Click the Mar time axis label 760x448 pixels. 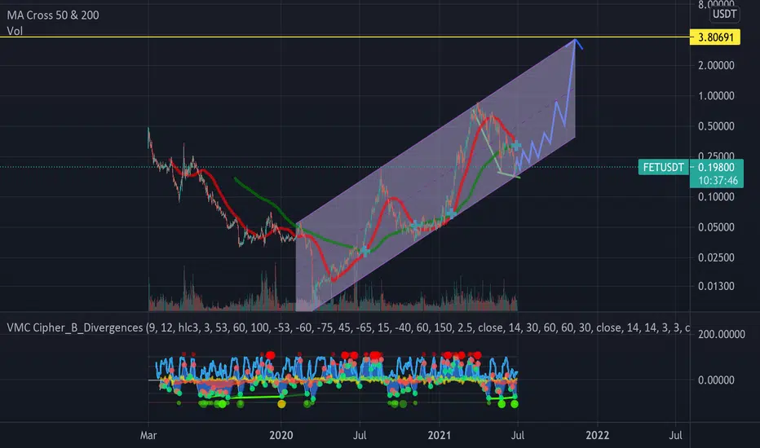click(x=148, y=436)
